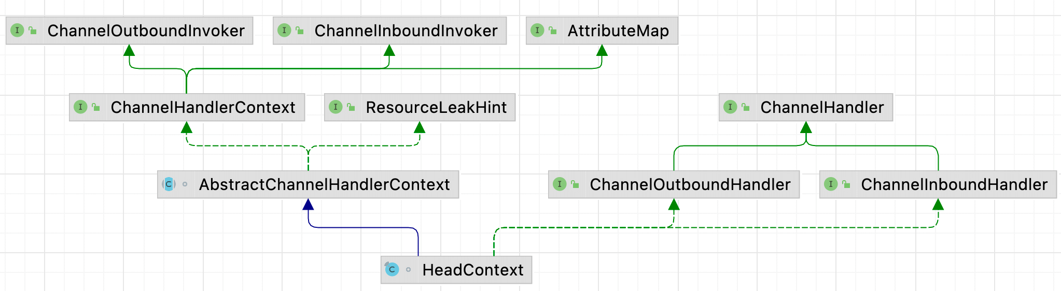This screenshot has width=1061, height=291.
Task: Click the interface icon beside ChannelInboundInvoker
Action: coord(284,31)
